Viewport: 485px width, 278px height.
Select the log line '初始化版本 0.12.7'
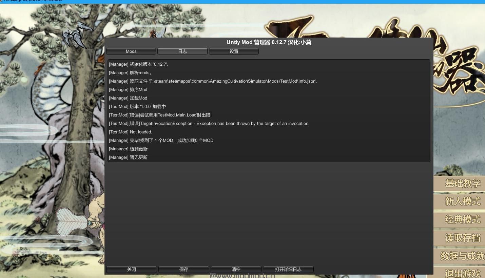click(138, 64)
